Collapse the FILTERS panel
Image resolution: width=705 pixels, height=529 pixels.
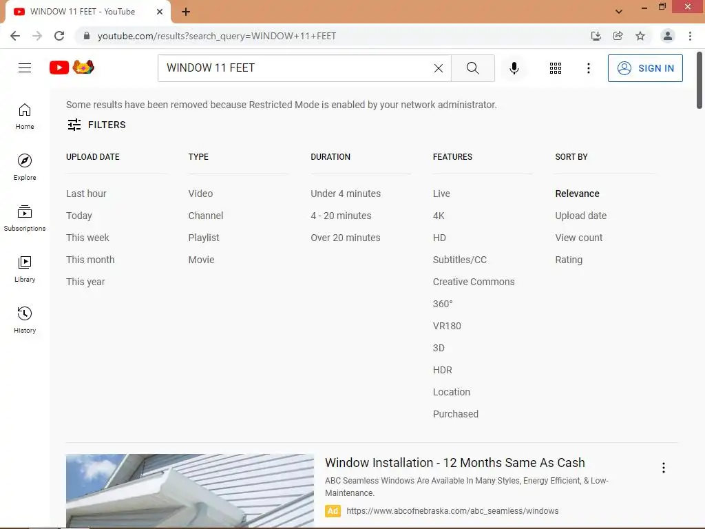coord(96,125)
